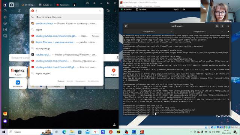The image size is (240, 135).
Task: Open File Explorer from the taskbar
Action: pos(72,132)
